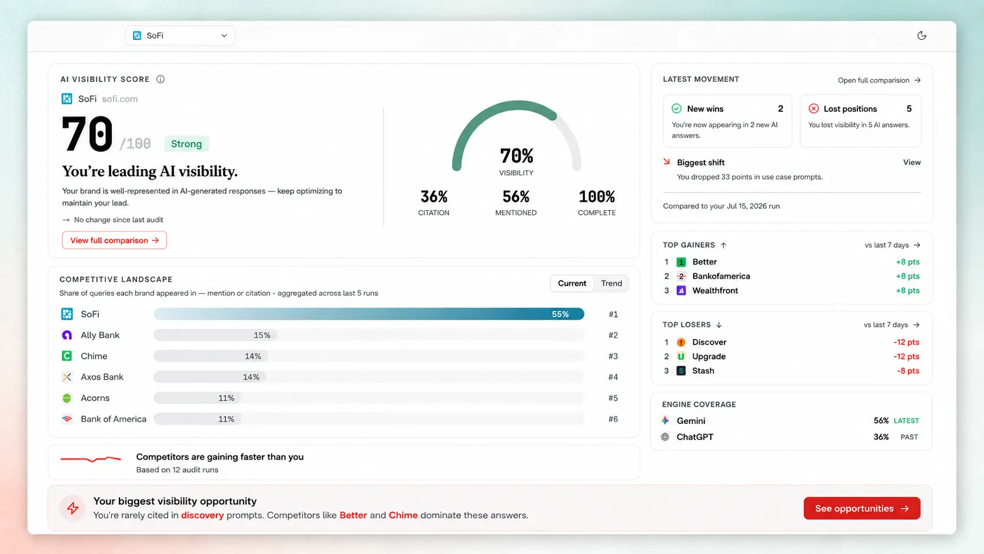Viewport: 984px width, 554px height.
Task: Click Wealthfront logo in Top Gainers
Action: [x=681, y=290]
